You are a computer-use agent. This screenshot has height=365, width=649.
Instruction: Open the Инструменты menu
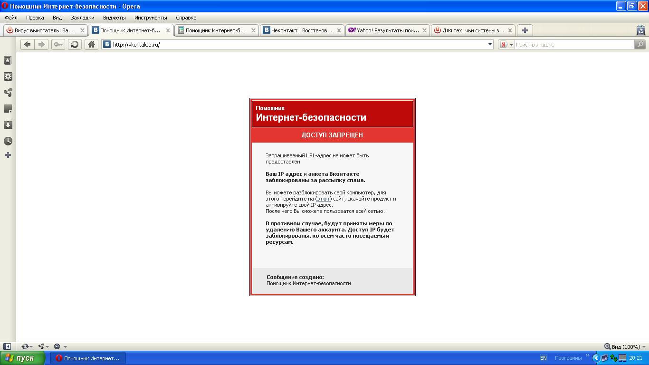[x=150, y=18]
